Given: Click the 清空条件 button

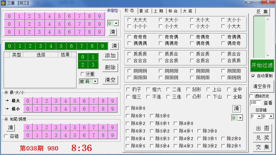Looking at the screenshot, I should 262,86.
